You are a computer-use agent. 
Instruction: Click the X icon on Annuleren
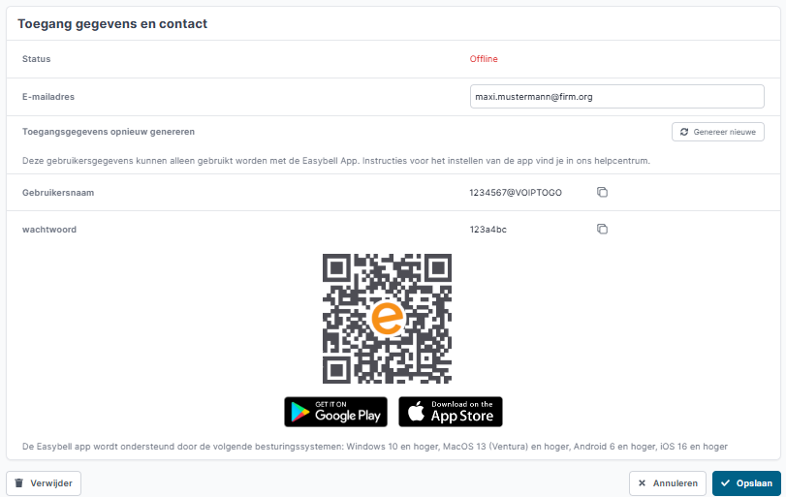tap(642, 483)
